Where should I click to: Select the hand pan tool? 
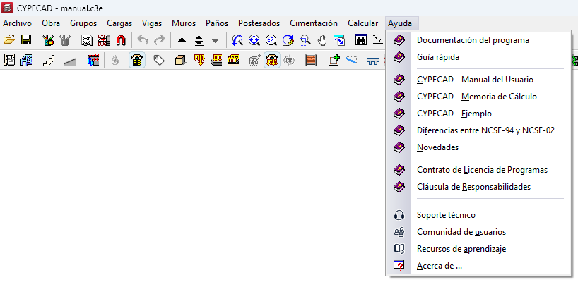[x=322, y=40]
